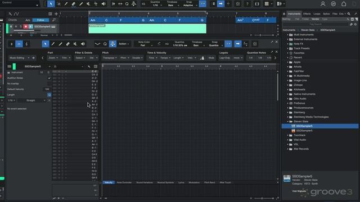Mute the SSDSampler5 track

[16, 26]
